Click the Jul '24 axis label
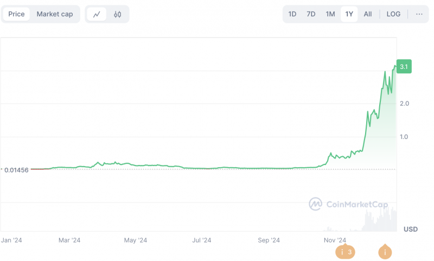The height and width of the screenshot is (261, 434). point(202,240)
